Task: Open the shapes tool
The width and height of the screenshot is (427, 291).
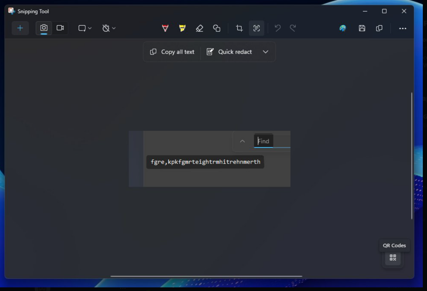Action: [x=217, y=28]
